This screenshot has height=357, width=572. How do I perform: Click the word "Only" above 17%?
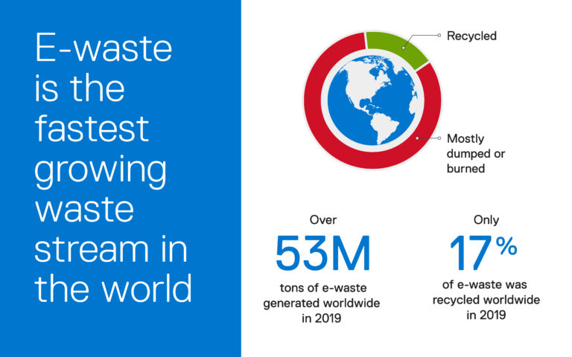click(x=486, y=219)
